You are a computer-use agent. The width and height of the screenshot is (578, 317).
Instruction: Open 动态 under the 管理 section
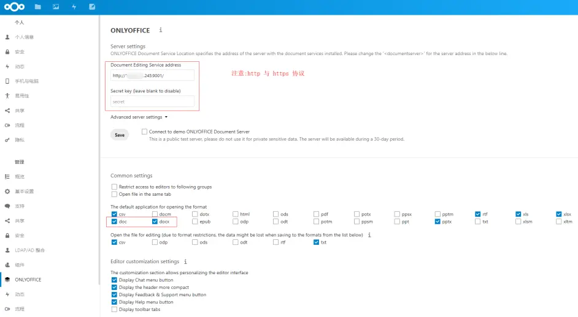tap(20, 294)
